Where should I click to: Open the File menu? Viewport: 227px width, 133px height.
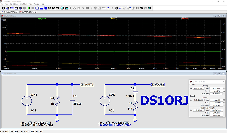point(2,4)
